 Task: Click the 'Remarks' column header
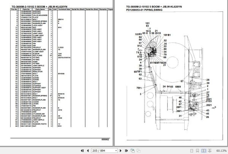tap(103, 9)
